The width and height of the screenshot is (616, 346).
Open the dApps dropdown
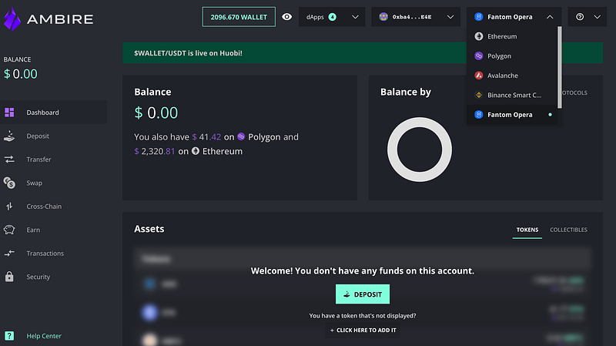[x=332, y=17]
